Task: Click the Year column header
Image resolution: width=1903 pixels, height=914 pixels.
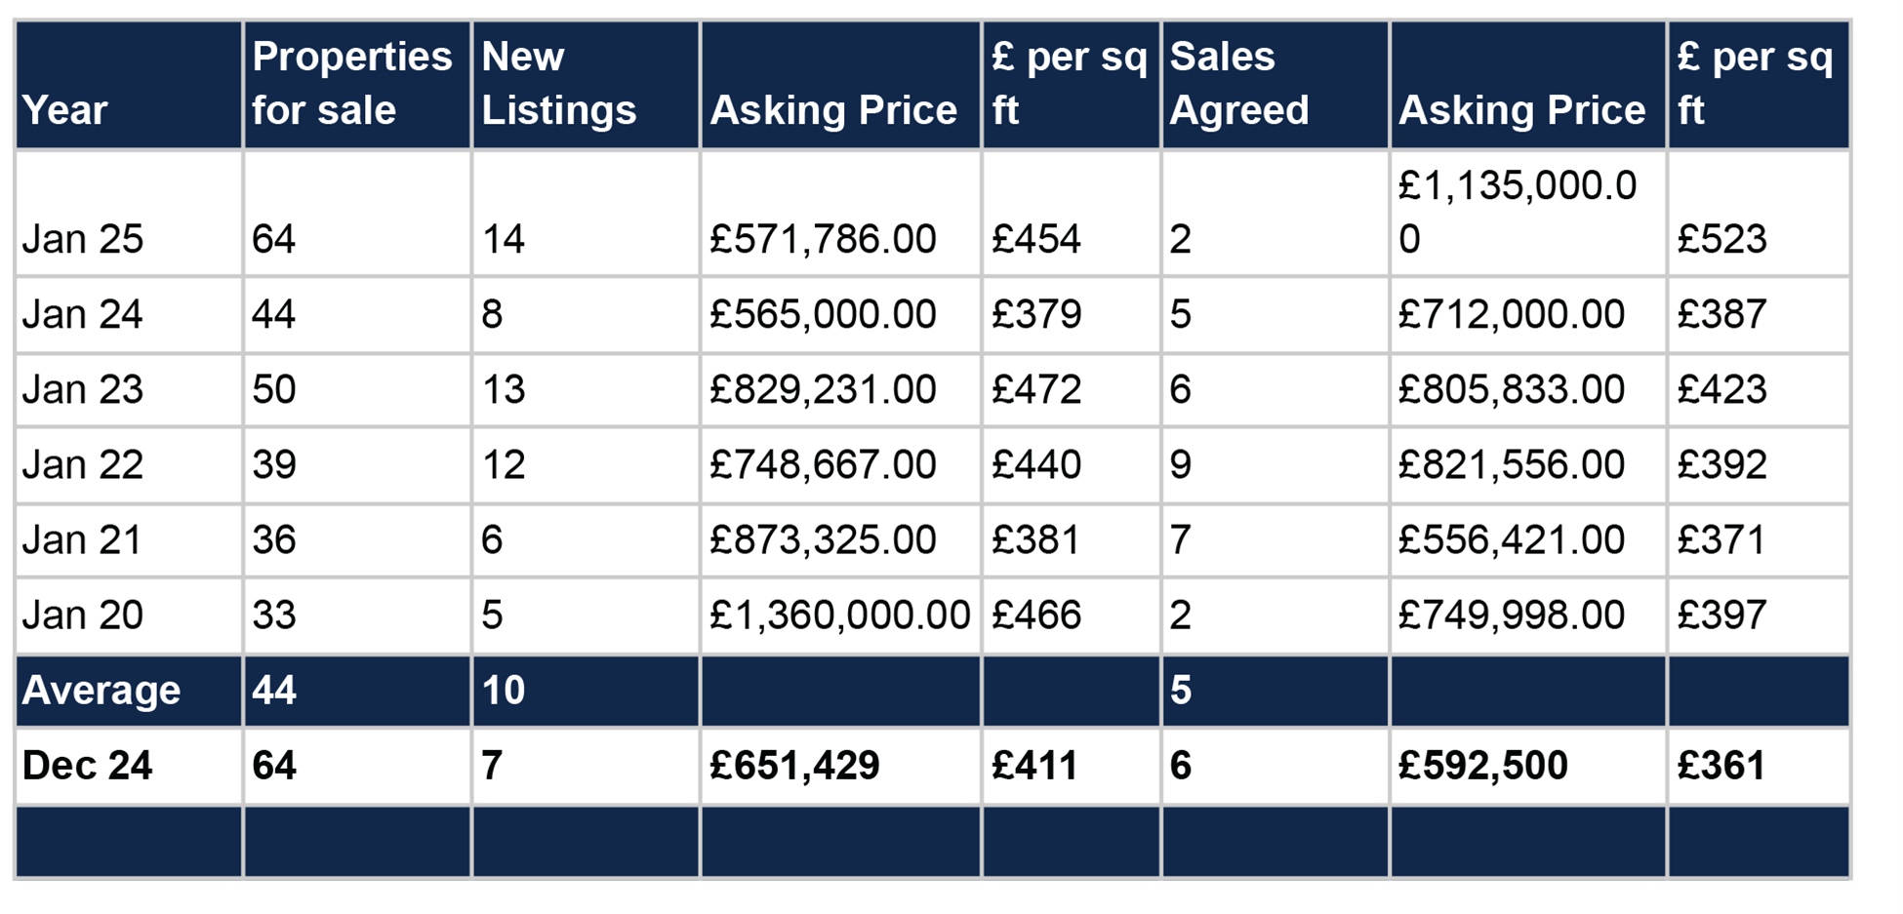Action: tap(65, 110)
